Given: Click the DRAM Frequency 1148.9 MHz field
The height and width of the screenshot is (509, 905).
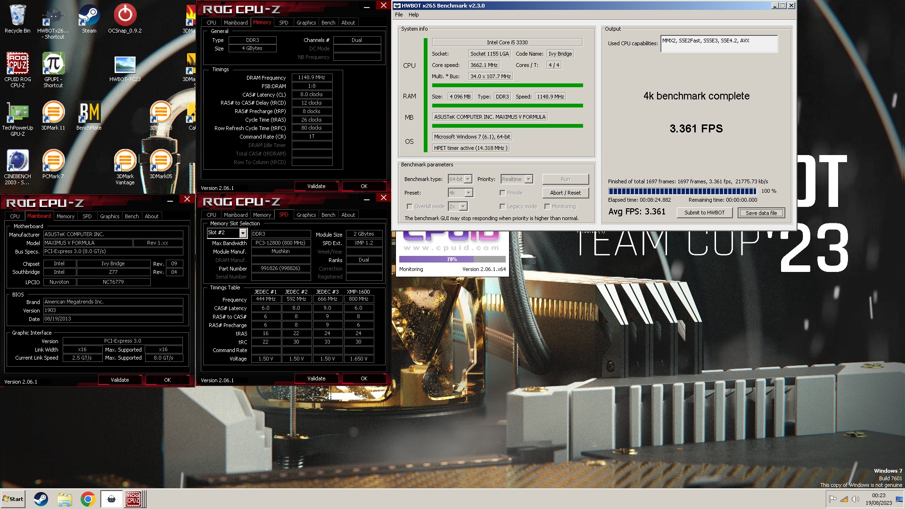Looking at the screenshot, I should point(312,77).
